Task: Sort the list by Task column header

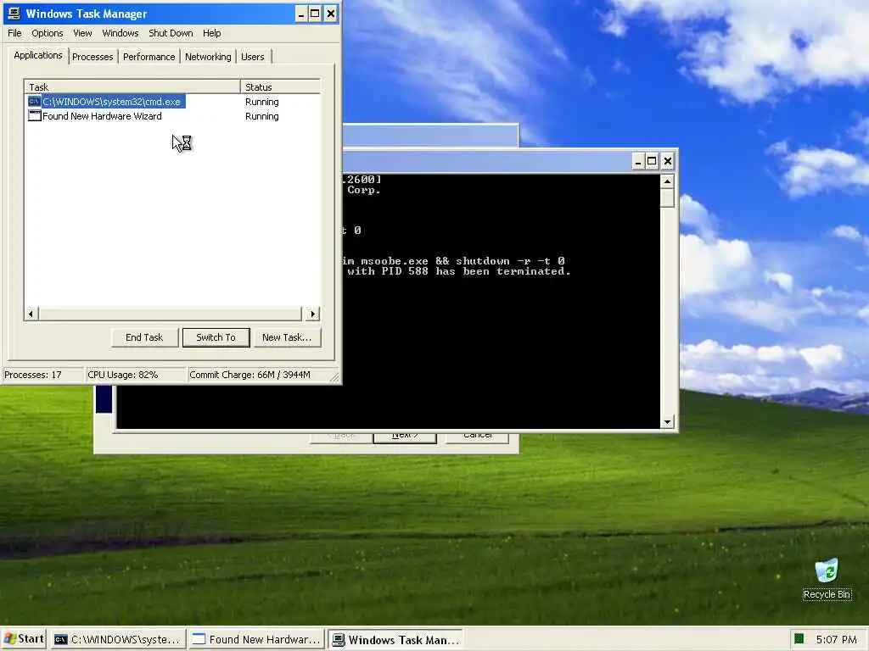Action: [x=132, y=87]
